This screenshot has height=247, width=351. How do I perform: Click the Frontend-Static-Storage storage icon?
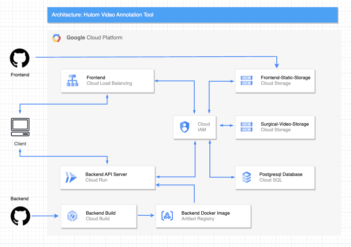(x=246, y=81)
